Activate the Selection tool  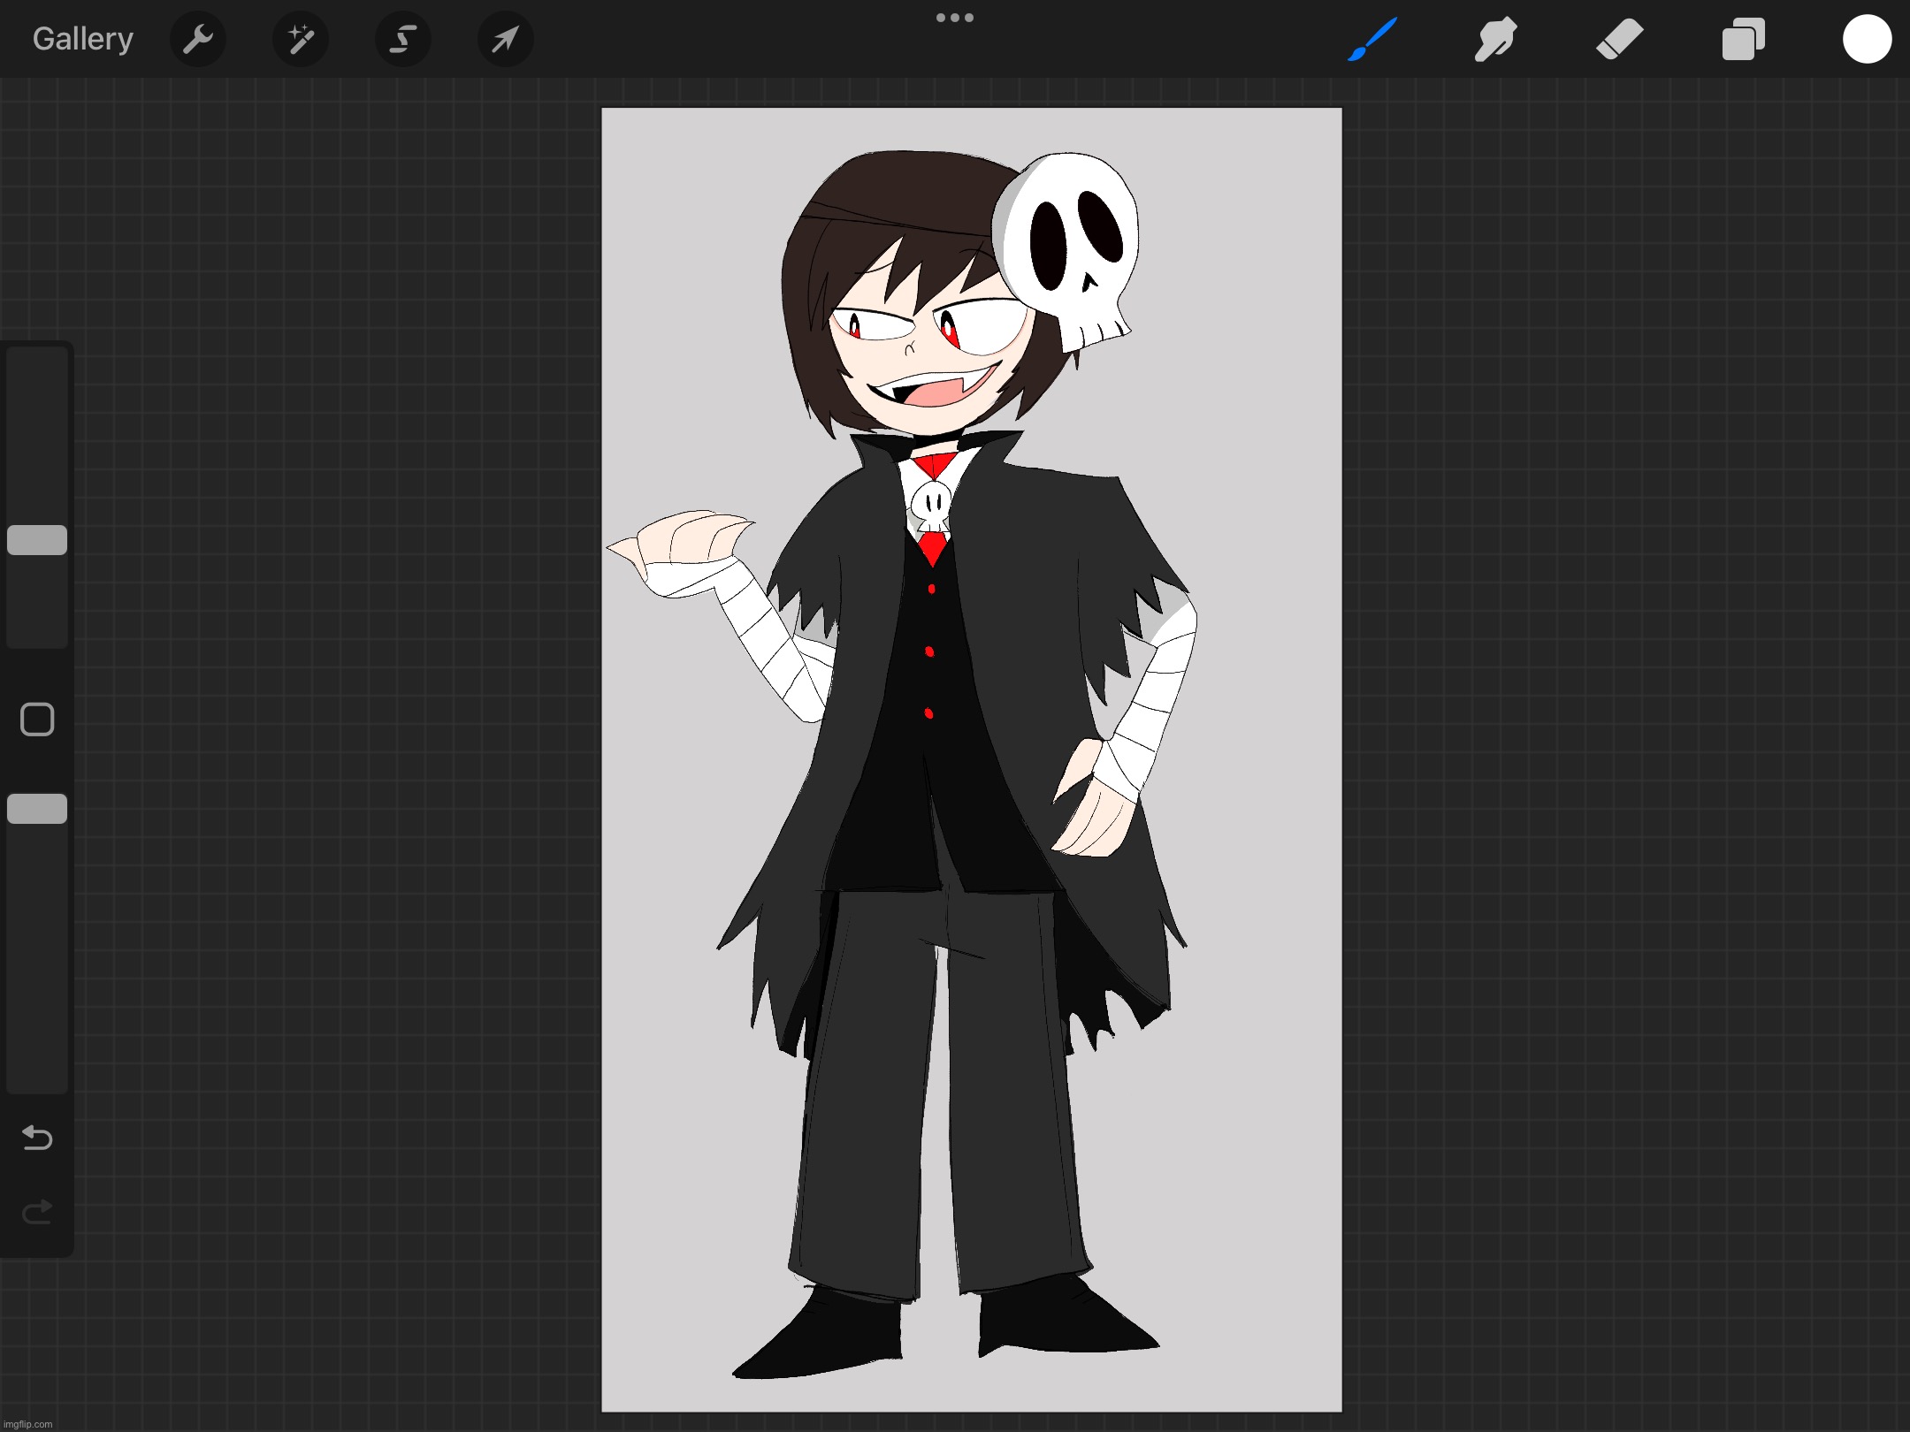pos(403,39)
